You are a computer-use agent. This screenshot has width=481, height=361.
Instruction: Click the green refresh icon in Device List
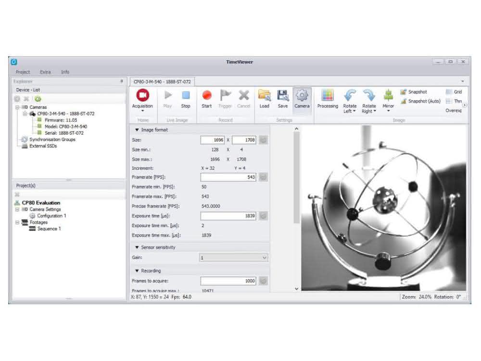coord(38,99)
